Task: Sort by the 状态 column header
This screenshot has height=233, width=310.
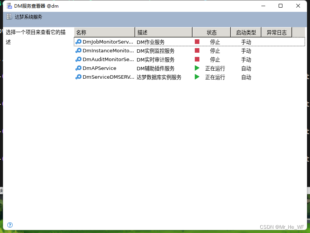Action: point(212,32)
